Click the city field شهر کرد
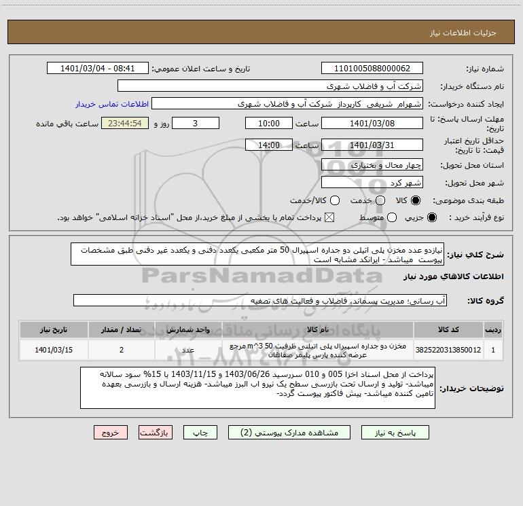The height and width of the screenshot is (506, 523). click(372, 182)
